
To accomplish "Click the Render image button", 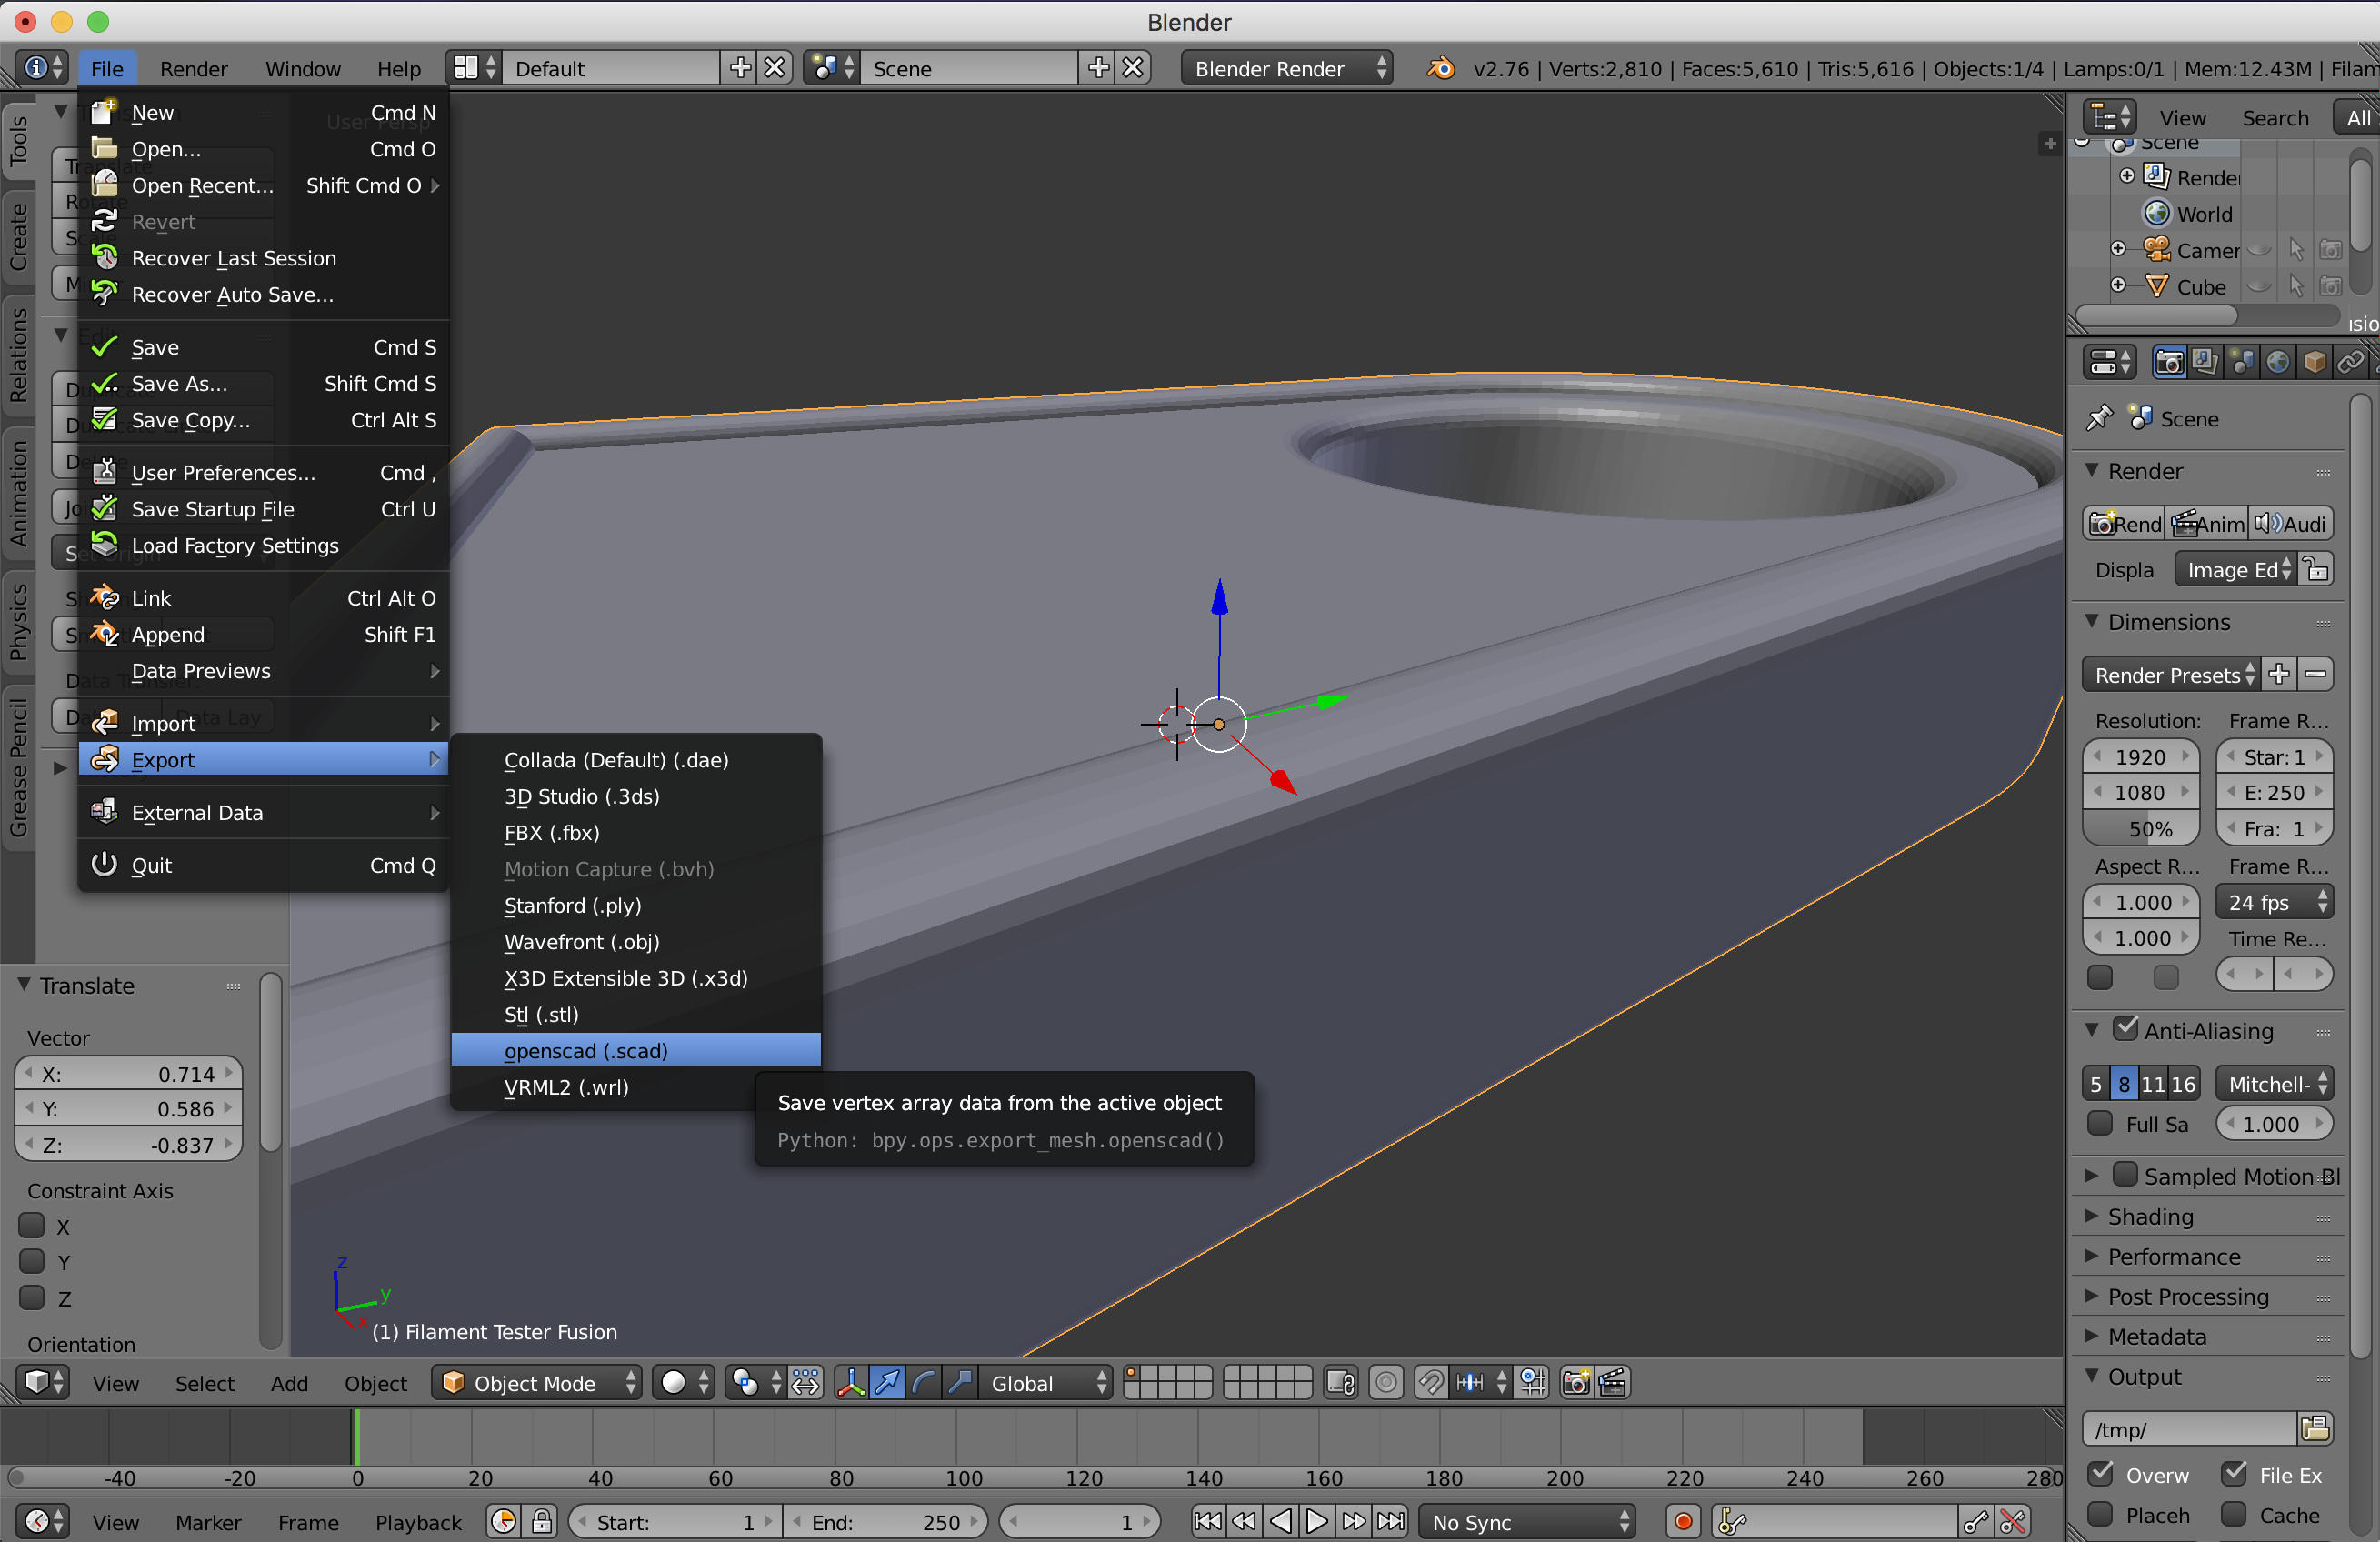I will [2124, 523].
